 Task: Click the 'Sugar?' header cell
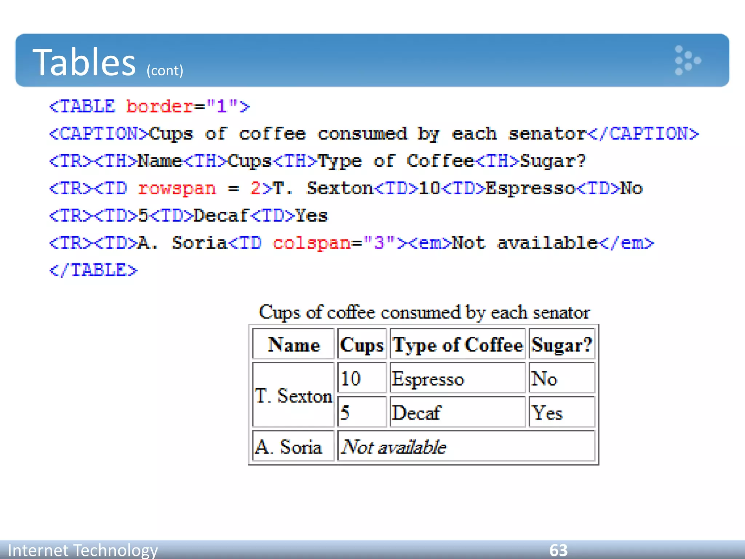point(562,344)
